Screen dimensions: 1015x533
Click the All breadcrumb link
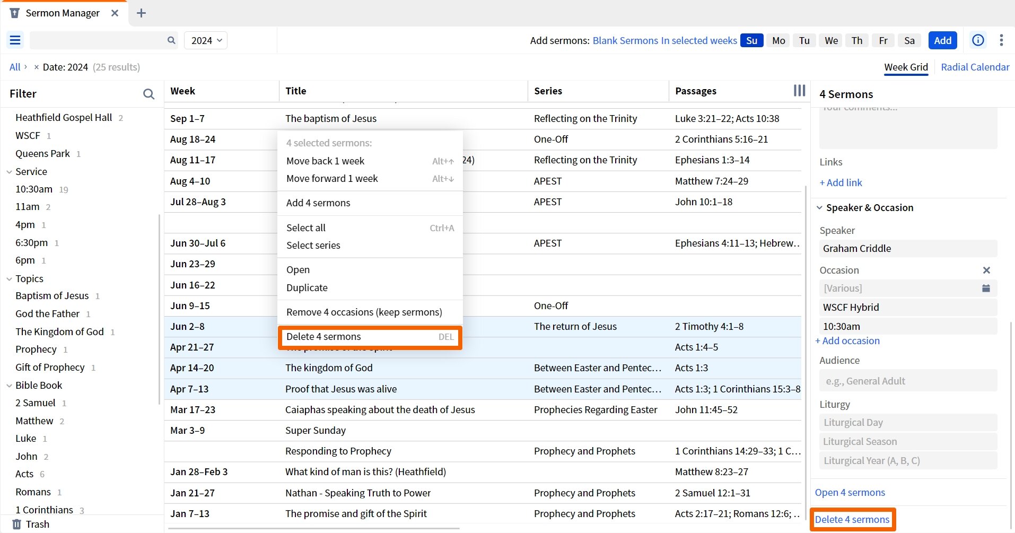tap(15, 67)
